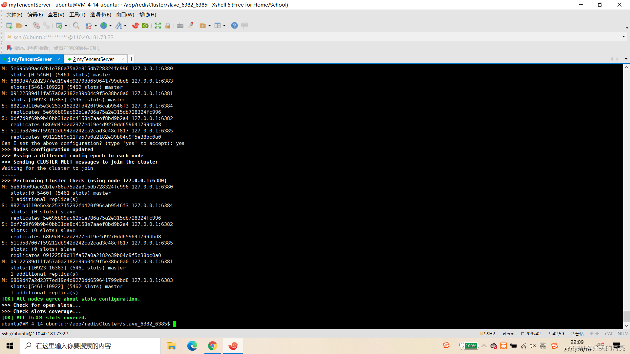Screen dimensions: 630x354
Task: Click the NUM indicator in status bar
Action: click(x=623, y=334)
